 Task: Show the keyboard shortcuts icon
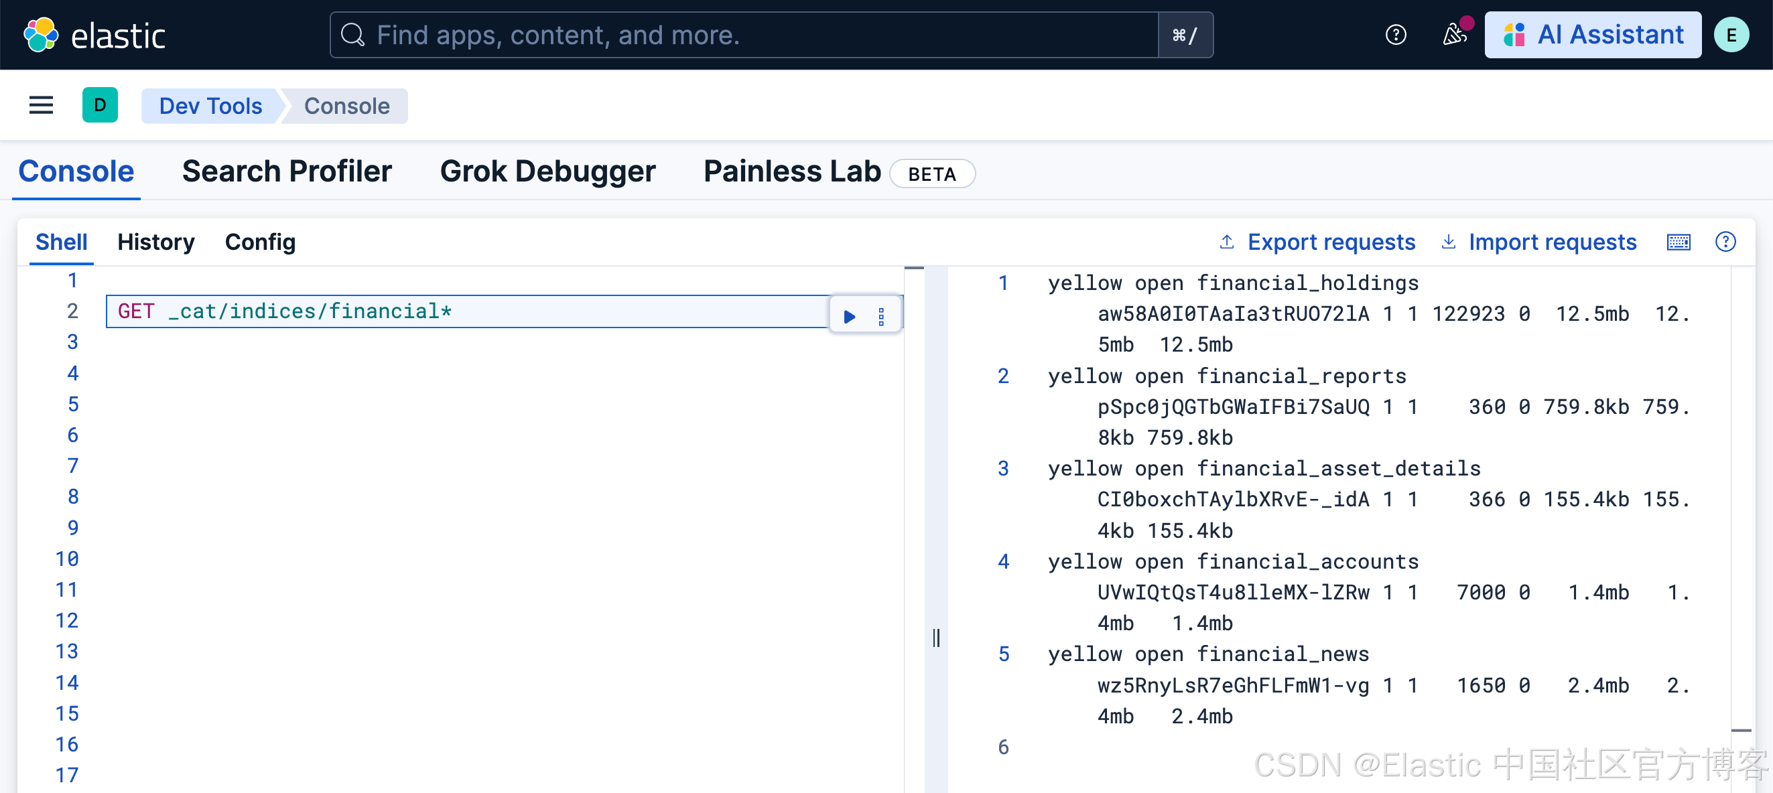pyautogui.click(x=1678, y=242)
